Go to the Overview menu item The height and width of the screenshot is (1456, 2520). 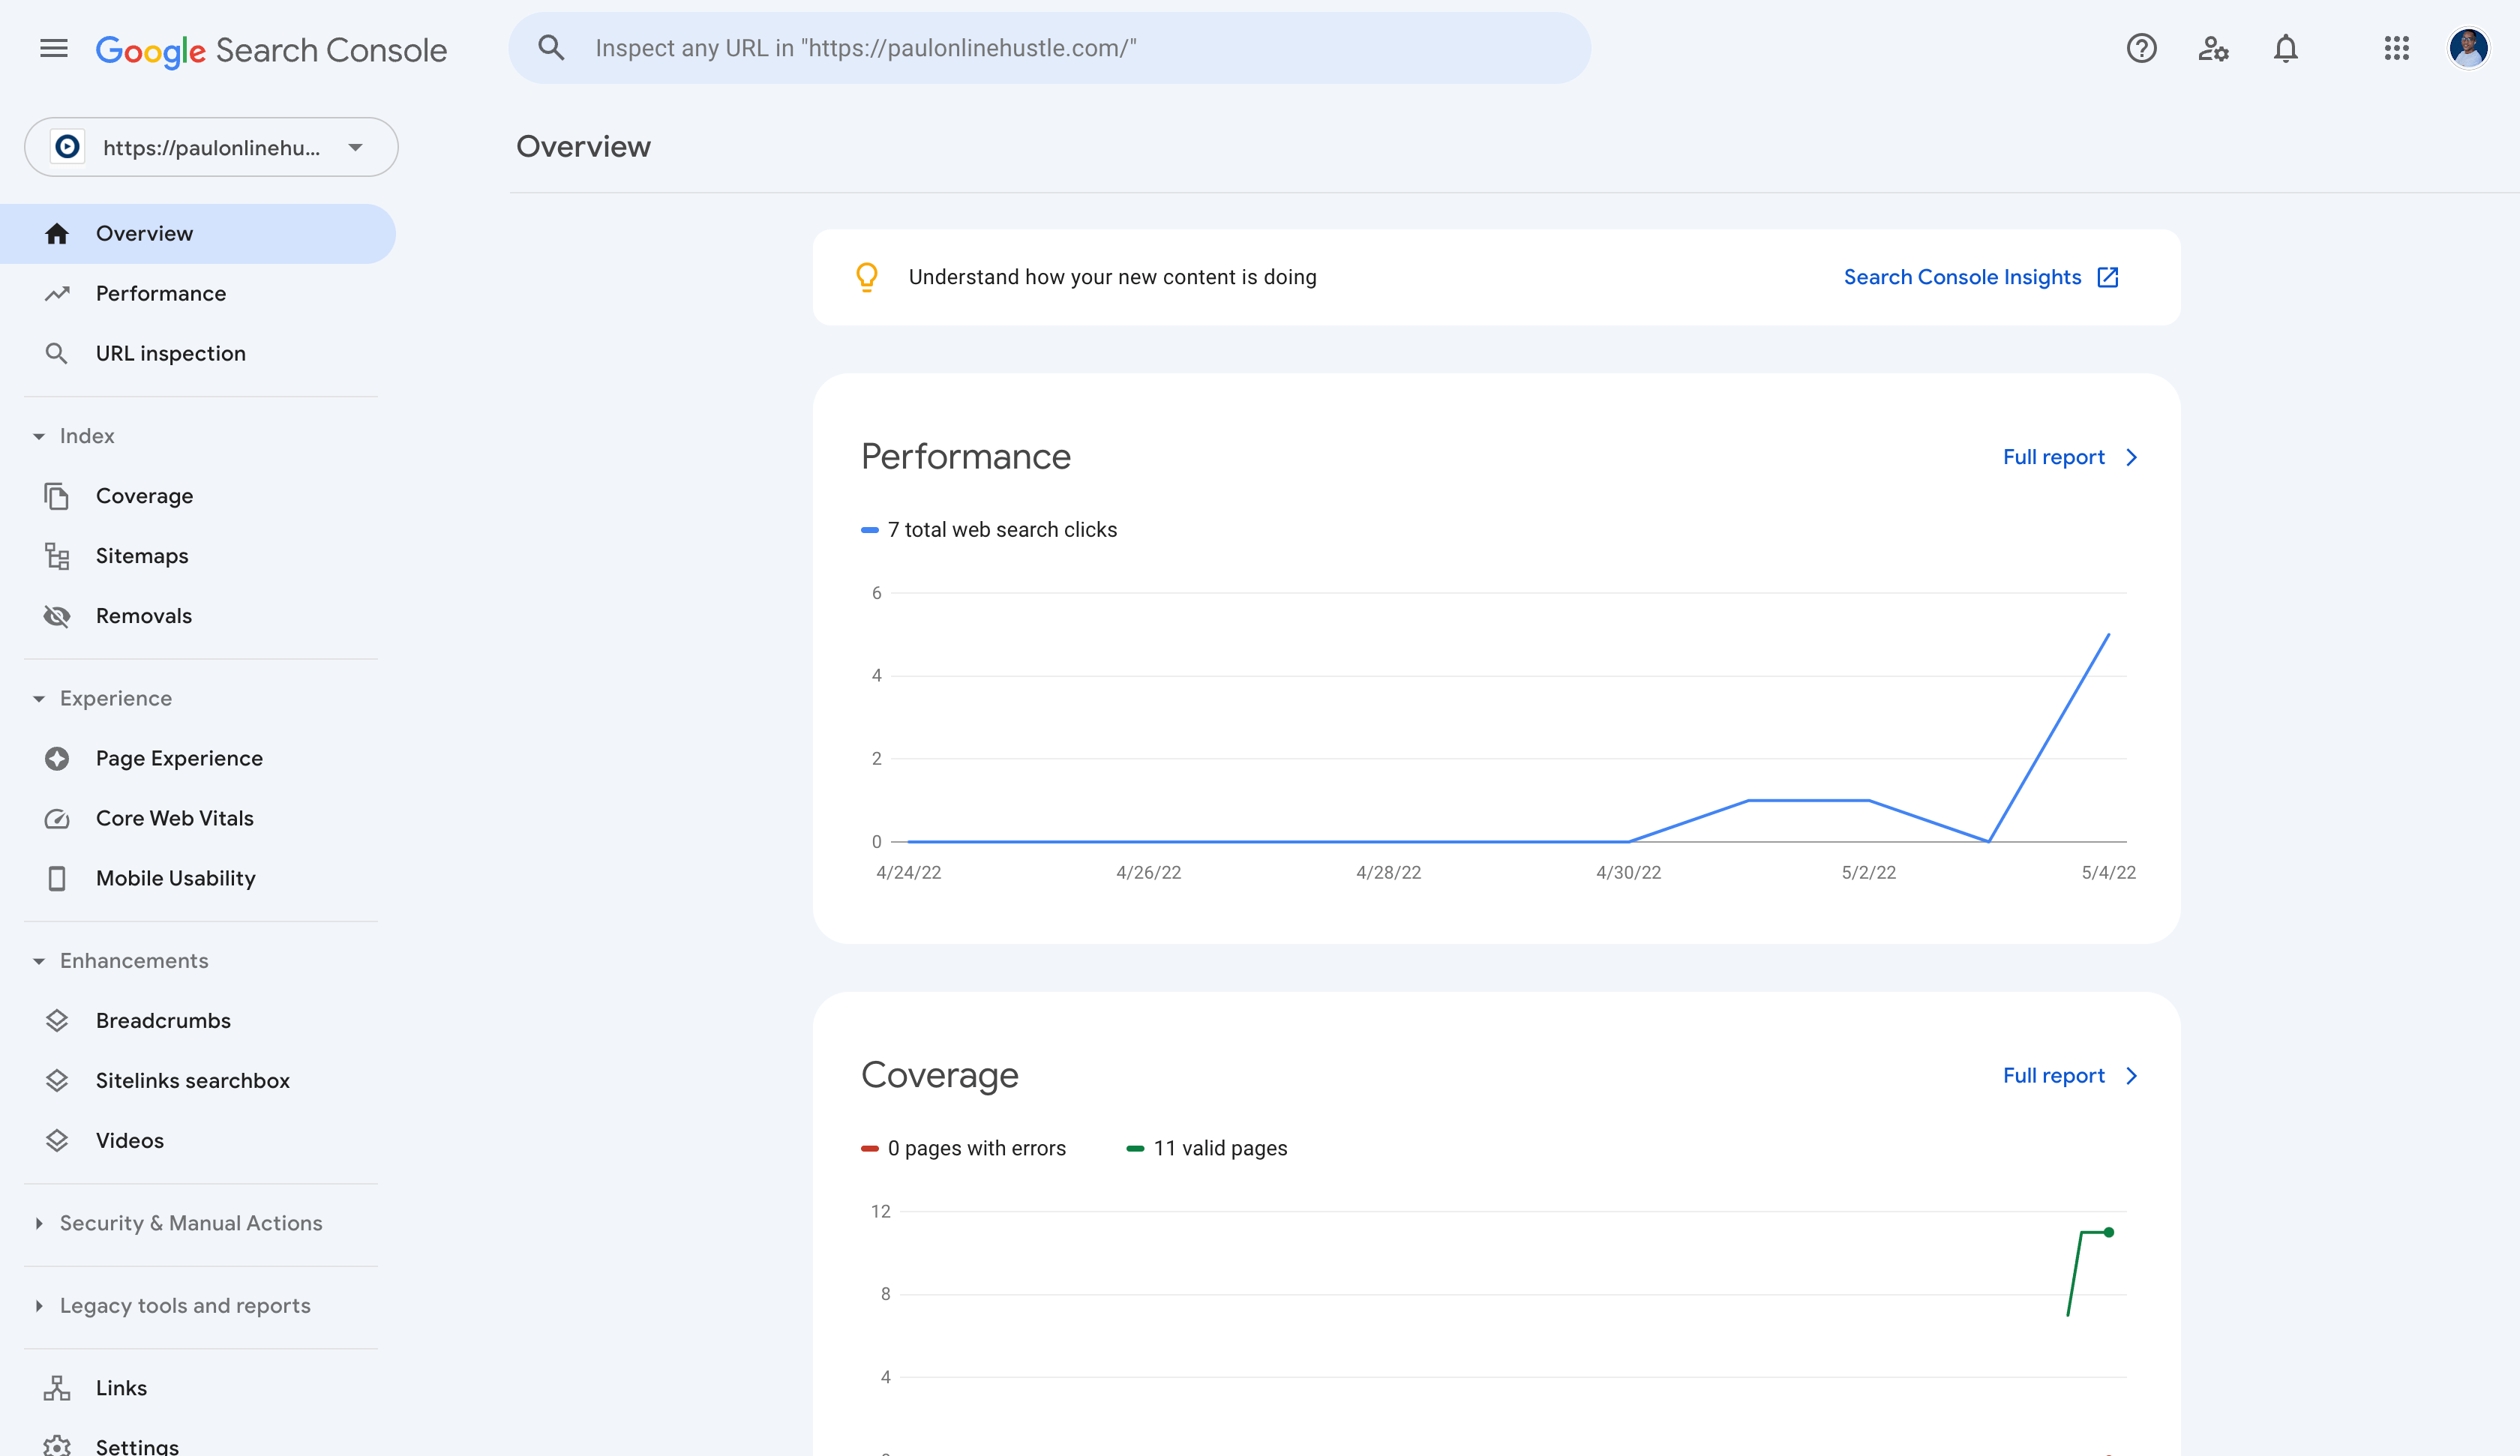point(198,233)
